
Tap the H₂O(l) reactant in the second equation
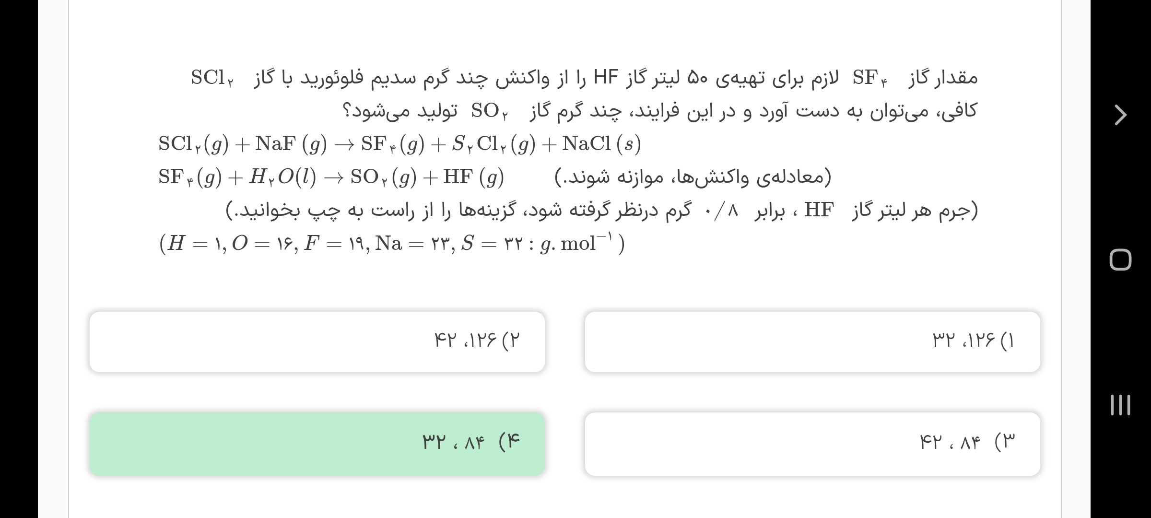tap(282, 177)
